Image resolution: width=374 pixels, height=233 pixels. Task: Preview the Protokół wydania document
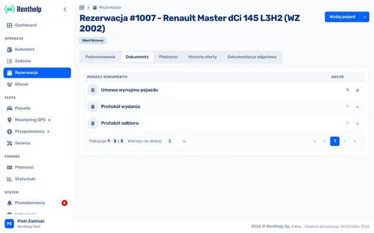click(348, 107)
